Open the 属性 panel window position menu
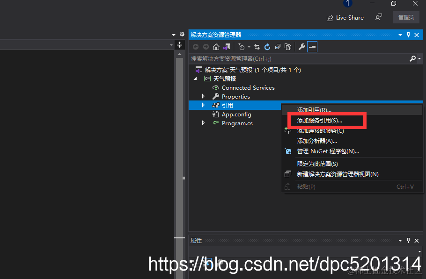426x279 pixels. click(400, 241)
